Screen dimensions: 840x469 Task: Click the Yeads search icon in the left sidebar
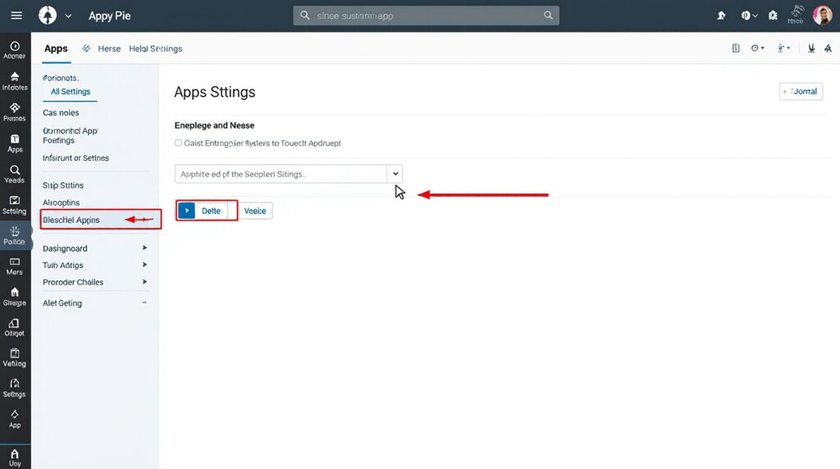point(15,174)
